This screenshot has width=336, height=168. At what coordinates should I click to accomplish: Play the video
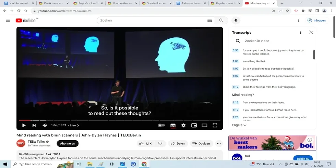pyautogui.click(x=24, y=125)
